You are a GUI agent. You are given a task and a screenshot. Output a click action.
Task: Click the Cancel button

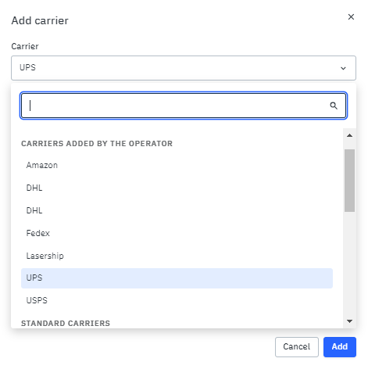click(297, 347)
